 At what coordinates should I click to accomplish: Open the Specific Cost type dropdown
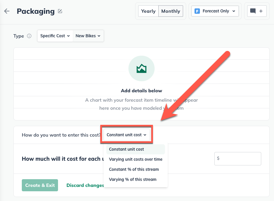pyautogui.click(x=55, y=36)
